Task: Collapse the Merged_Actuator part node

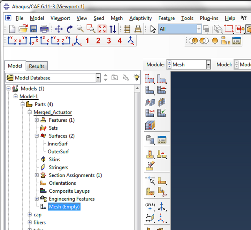Action: (30, 112)
